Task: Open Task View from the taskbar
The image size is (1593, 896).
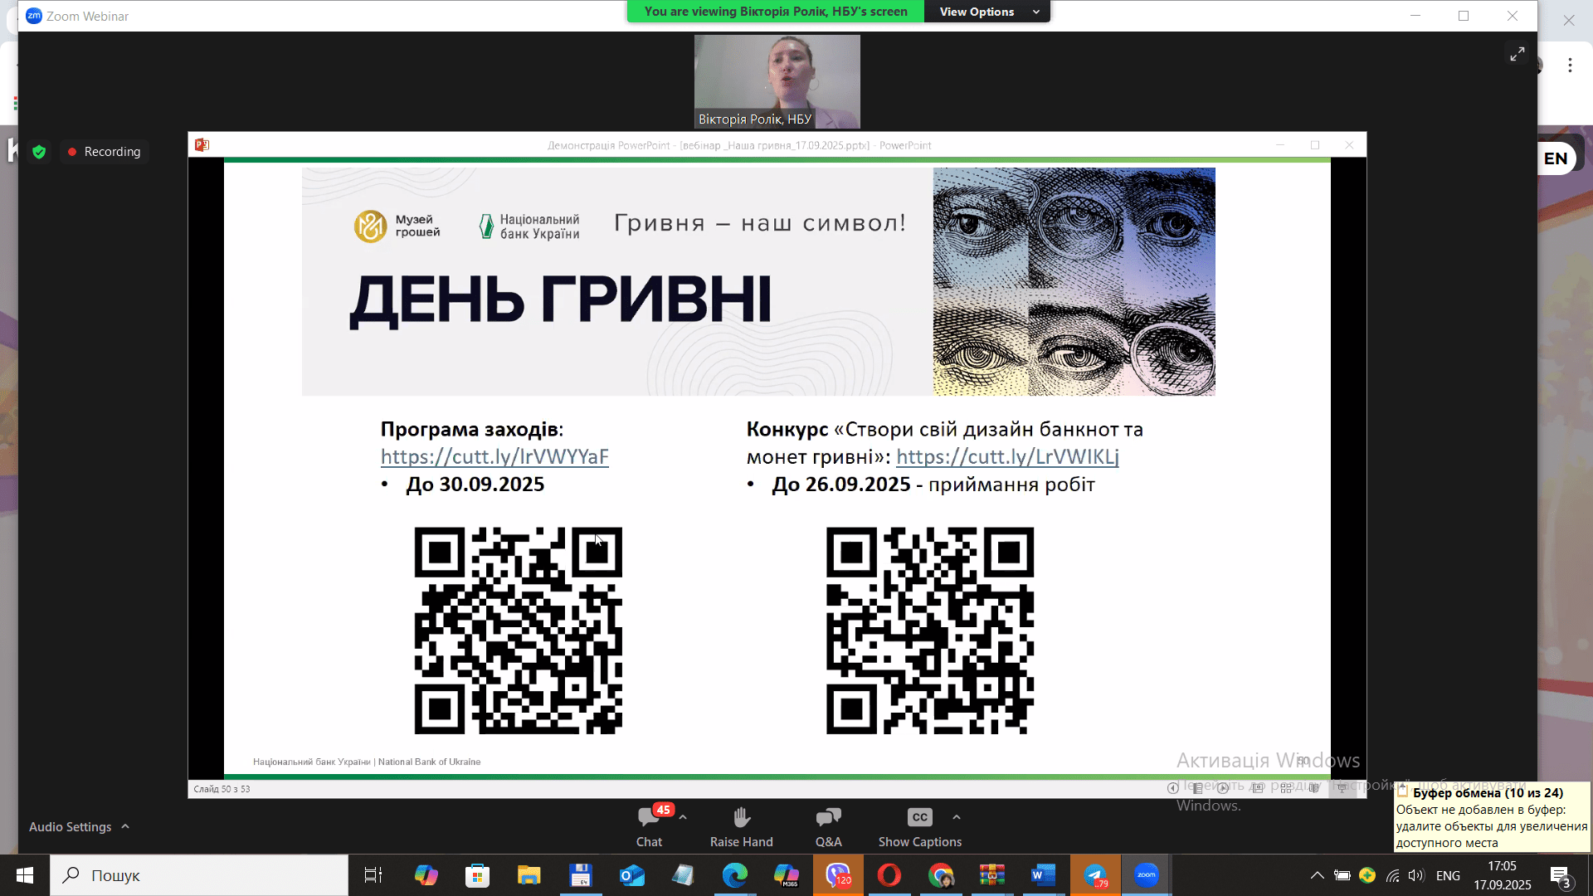Action: (x=373, y=875)
